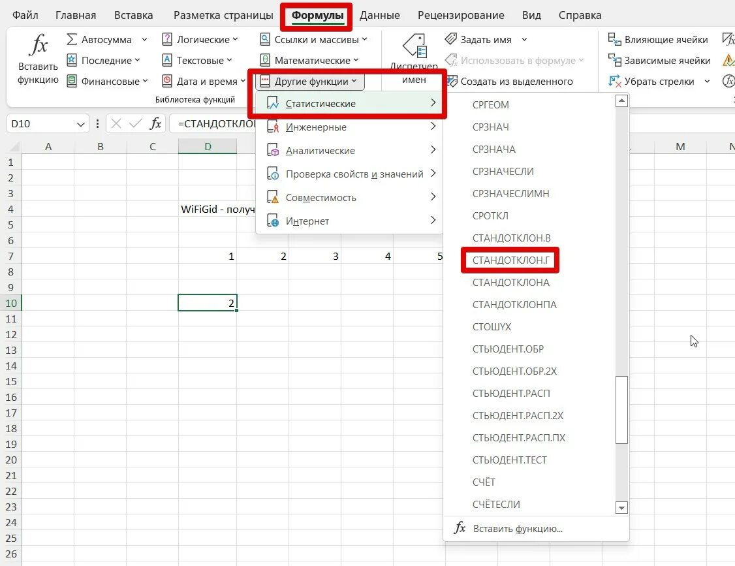Click Убрать стрелки icon
The image size is (735, 566).
(614, 81)
